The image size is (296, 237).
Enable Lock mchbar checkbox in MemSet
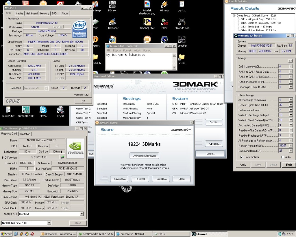click(x=242, y=157)
